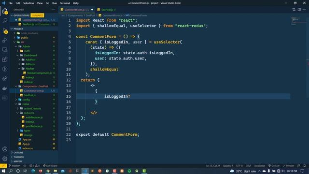Click the eye watch icon in status bar

coord(25,166)
